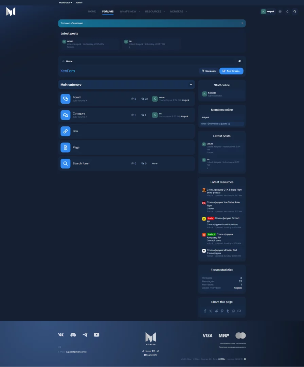Share this page on Reddit
The width and height of the screenshot is (304, 367).
coord(216,311)
